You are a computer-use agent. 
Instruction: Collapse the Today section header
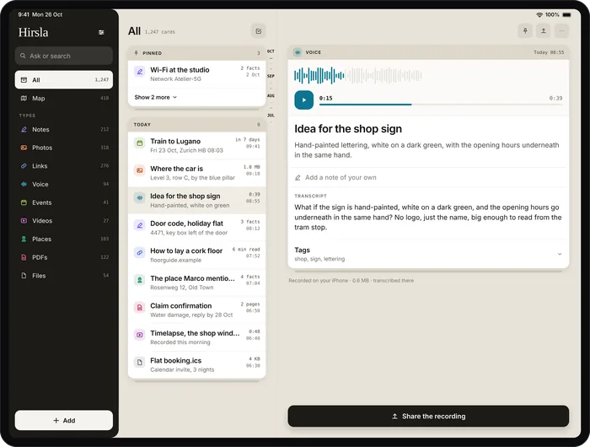pyautogui.click(x=196, y=124)
